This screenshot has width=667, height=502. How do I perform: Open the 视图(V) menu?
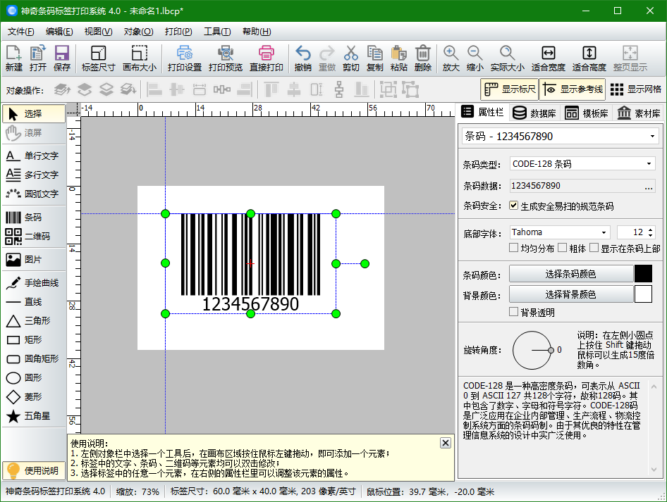click(x=98, y=32)
